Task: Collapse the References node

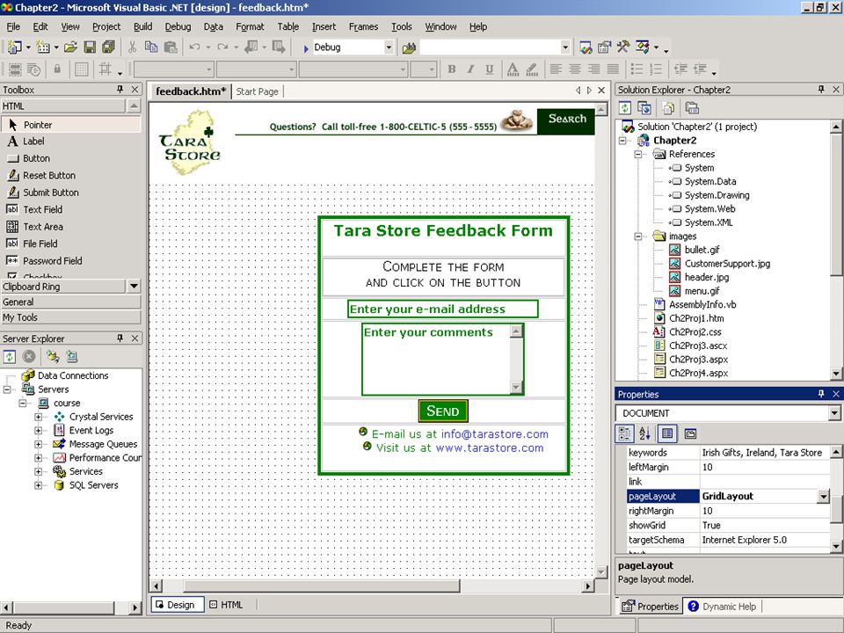Action: point(638,155)
